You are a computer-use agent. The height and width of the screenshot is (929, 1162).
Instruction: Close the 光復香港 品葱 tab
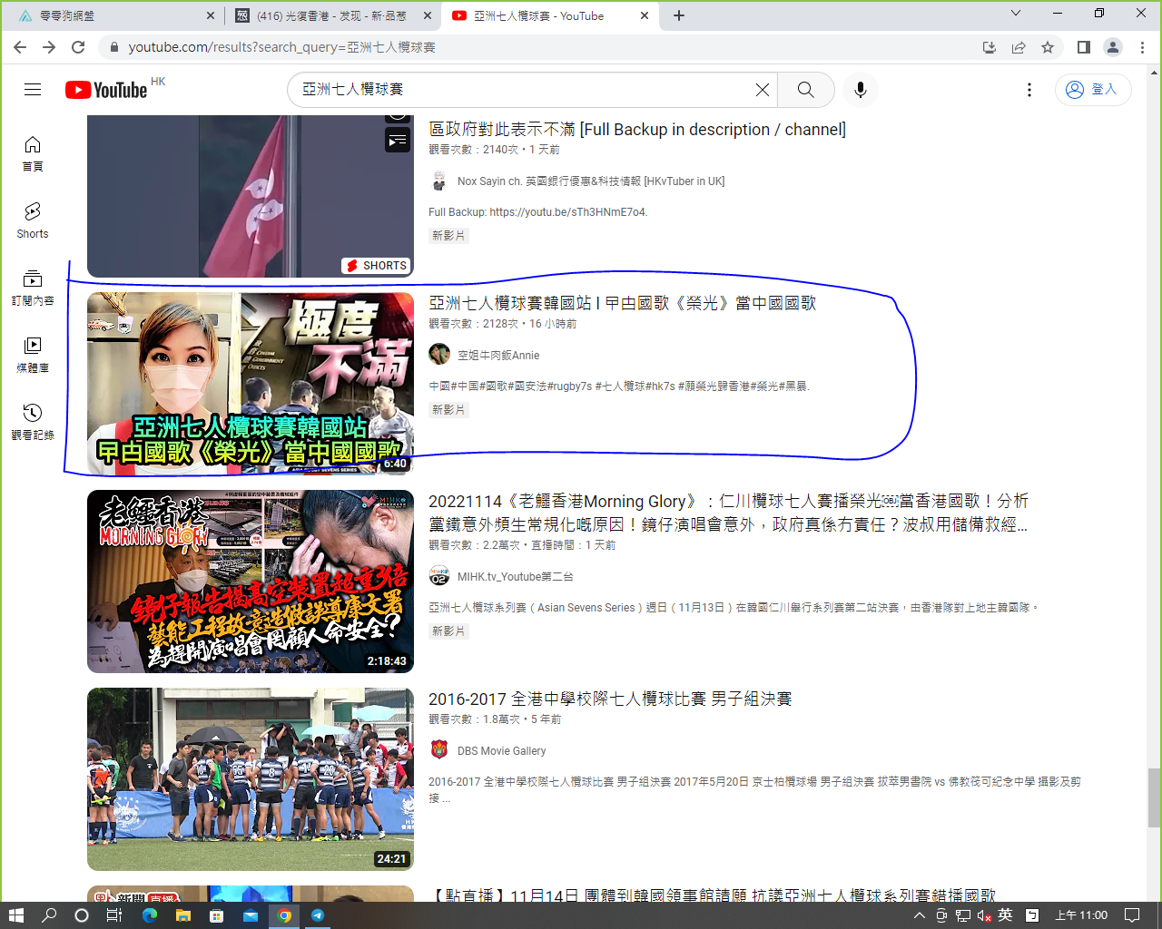pyautogui.click(x=428, y=16)
